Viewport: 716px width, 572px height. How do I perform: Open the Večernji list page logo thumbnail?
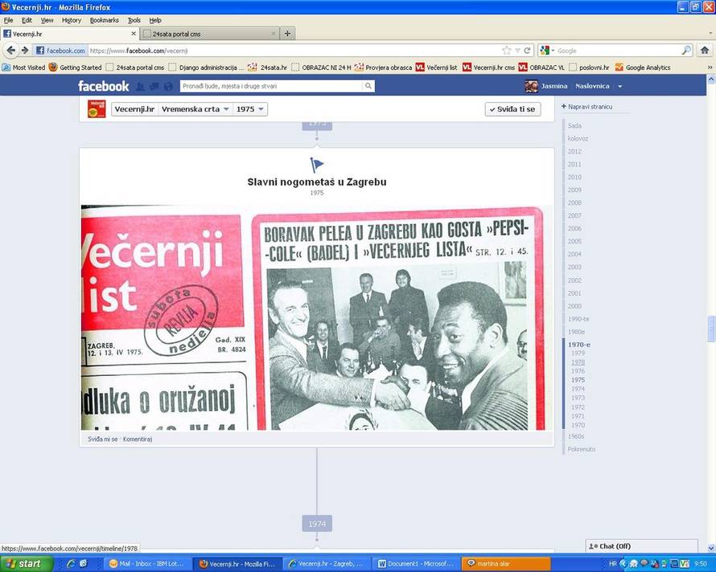click(97, 108)
